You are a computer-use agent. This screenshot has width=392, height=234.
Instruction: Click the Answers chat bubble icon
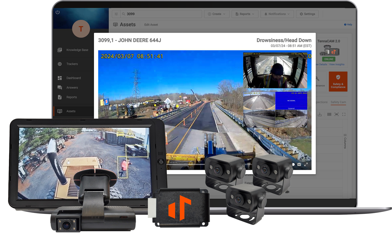(60, 87)
